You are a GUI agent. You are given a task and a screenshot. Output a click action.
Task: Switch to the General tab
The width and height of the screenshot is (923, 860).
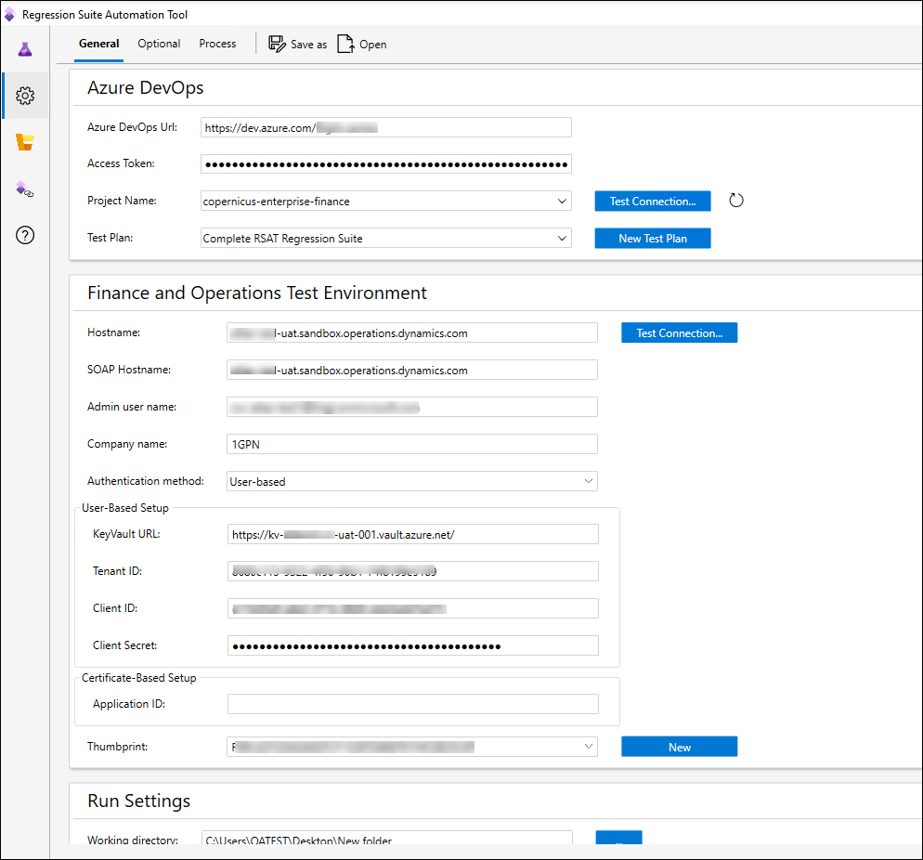click(98, 44)
